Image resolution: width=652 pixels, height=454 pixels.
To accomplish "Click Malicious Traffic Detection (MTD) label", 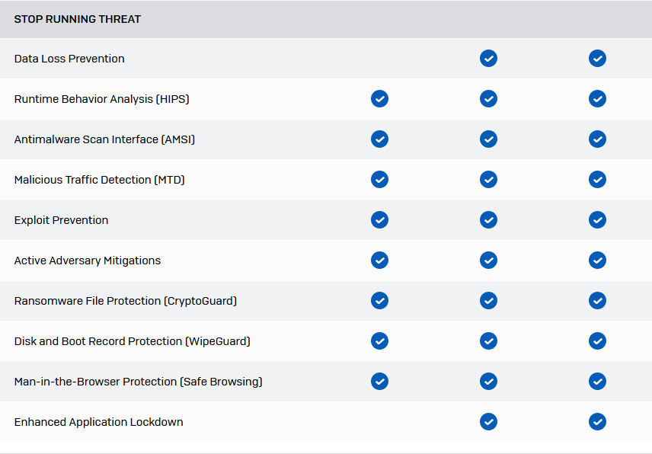I will click(x=99, y=180).
